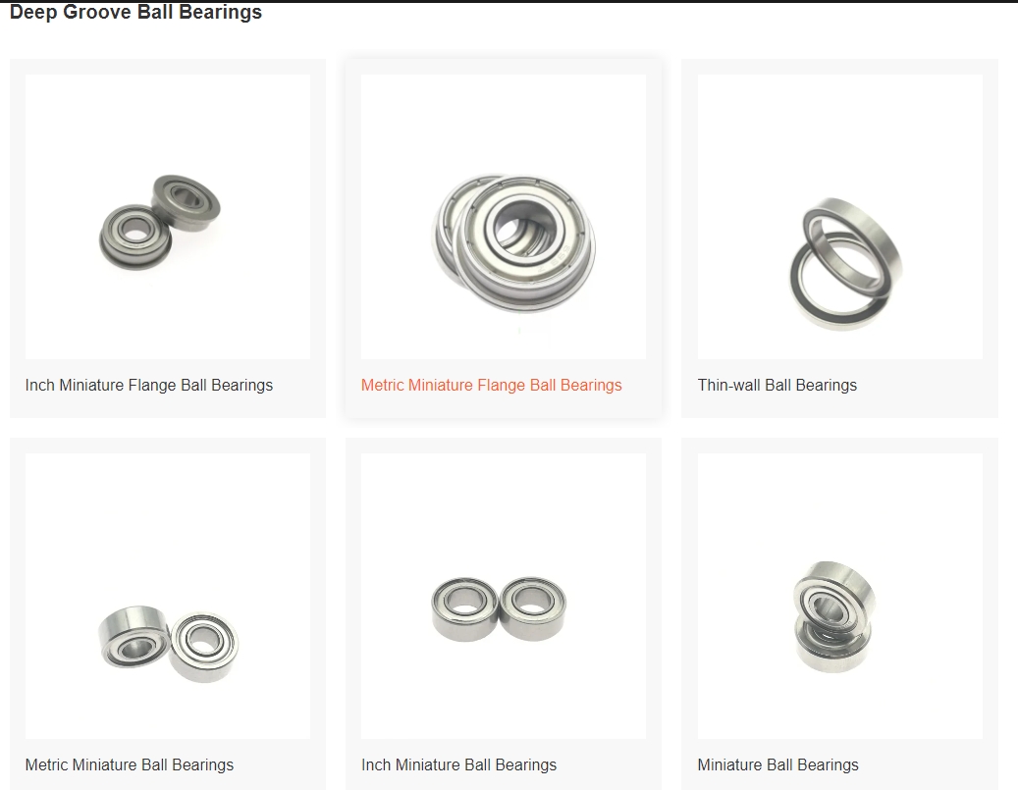Open Inch Miniature Flange Ball Bearings image
Screen dimensions: 1018x790
pyautogui.click(x=168, y=217)
